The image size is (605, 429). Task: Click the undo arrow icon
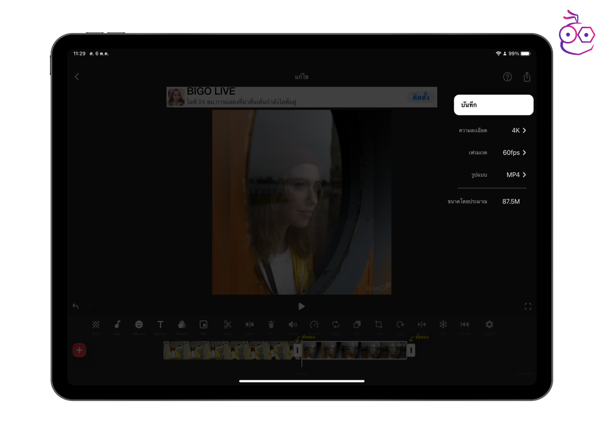coord(76,306)
